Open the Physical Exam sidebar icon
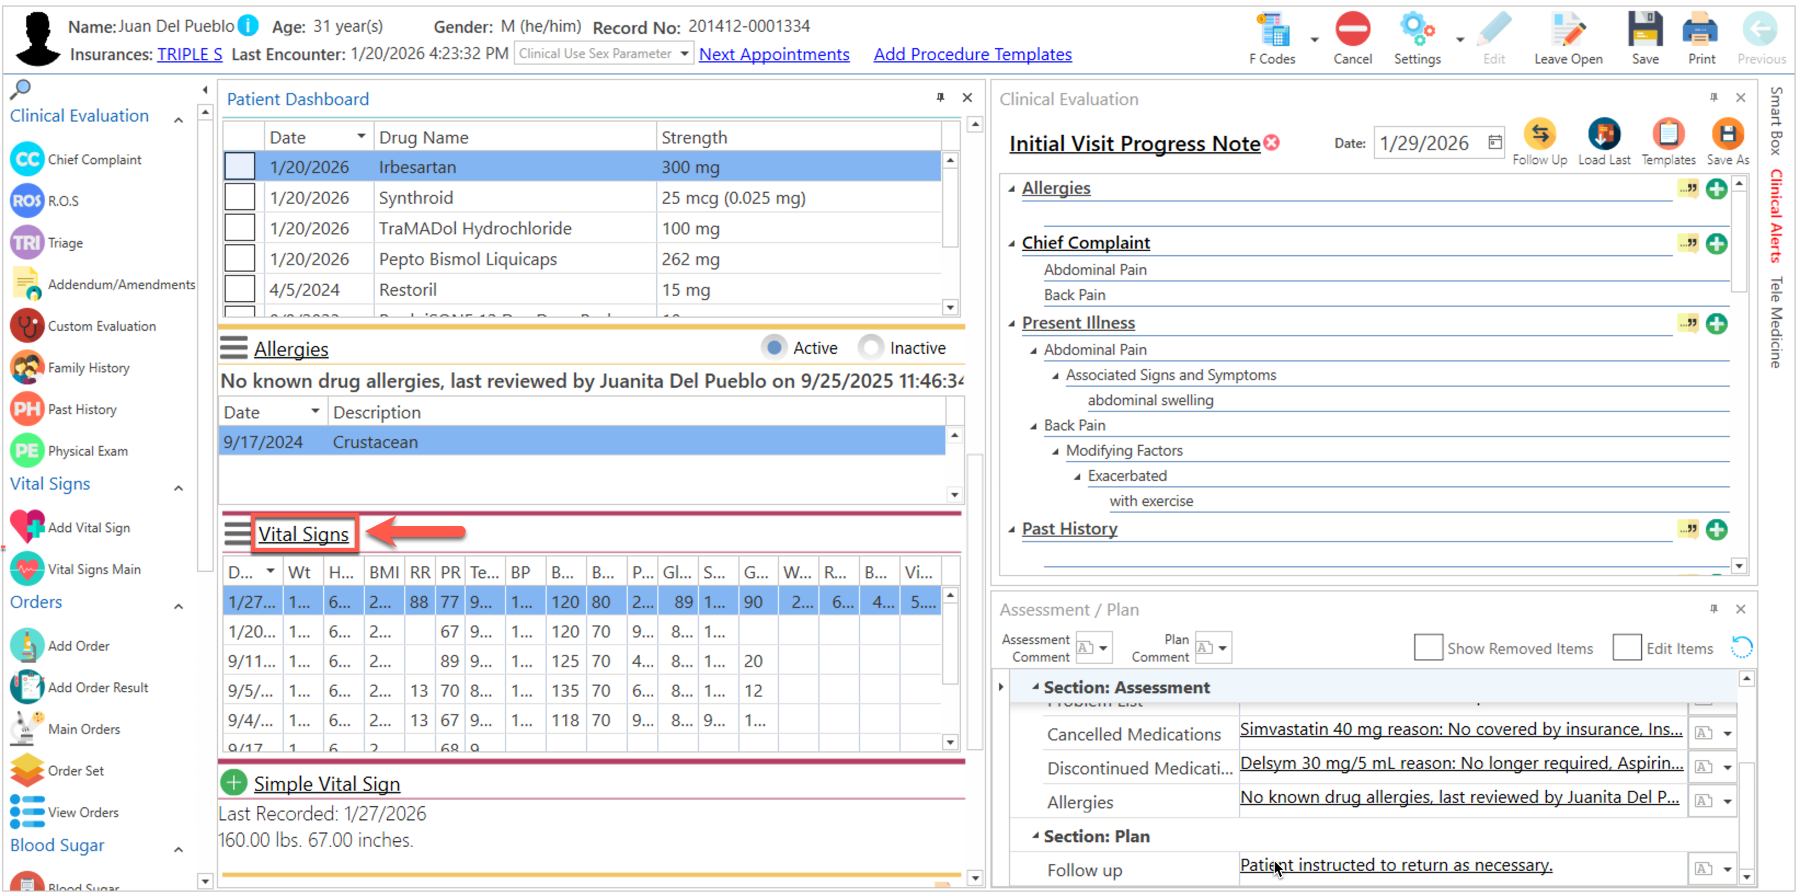This screenshot has height=896, width=1800. point(28,451)
